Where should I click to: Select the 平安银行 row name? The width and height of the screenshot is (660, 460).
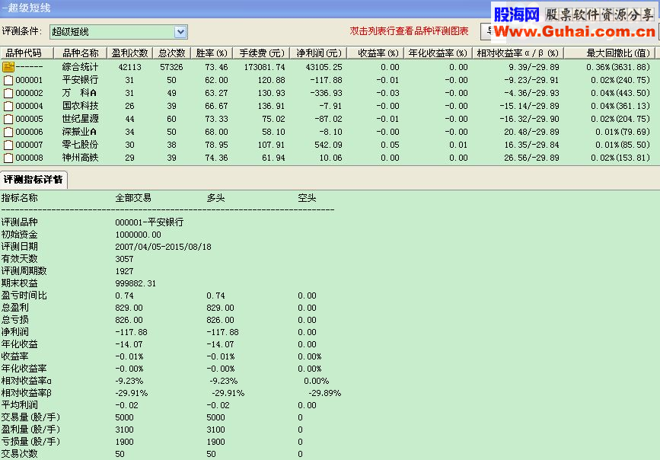click(x=80, y=80)
